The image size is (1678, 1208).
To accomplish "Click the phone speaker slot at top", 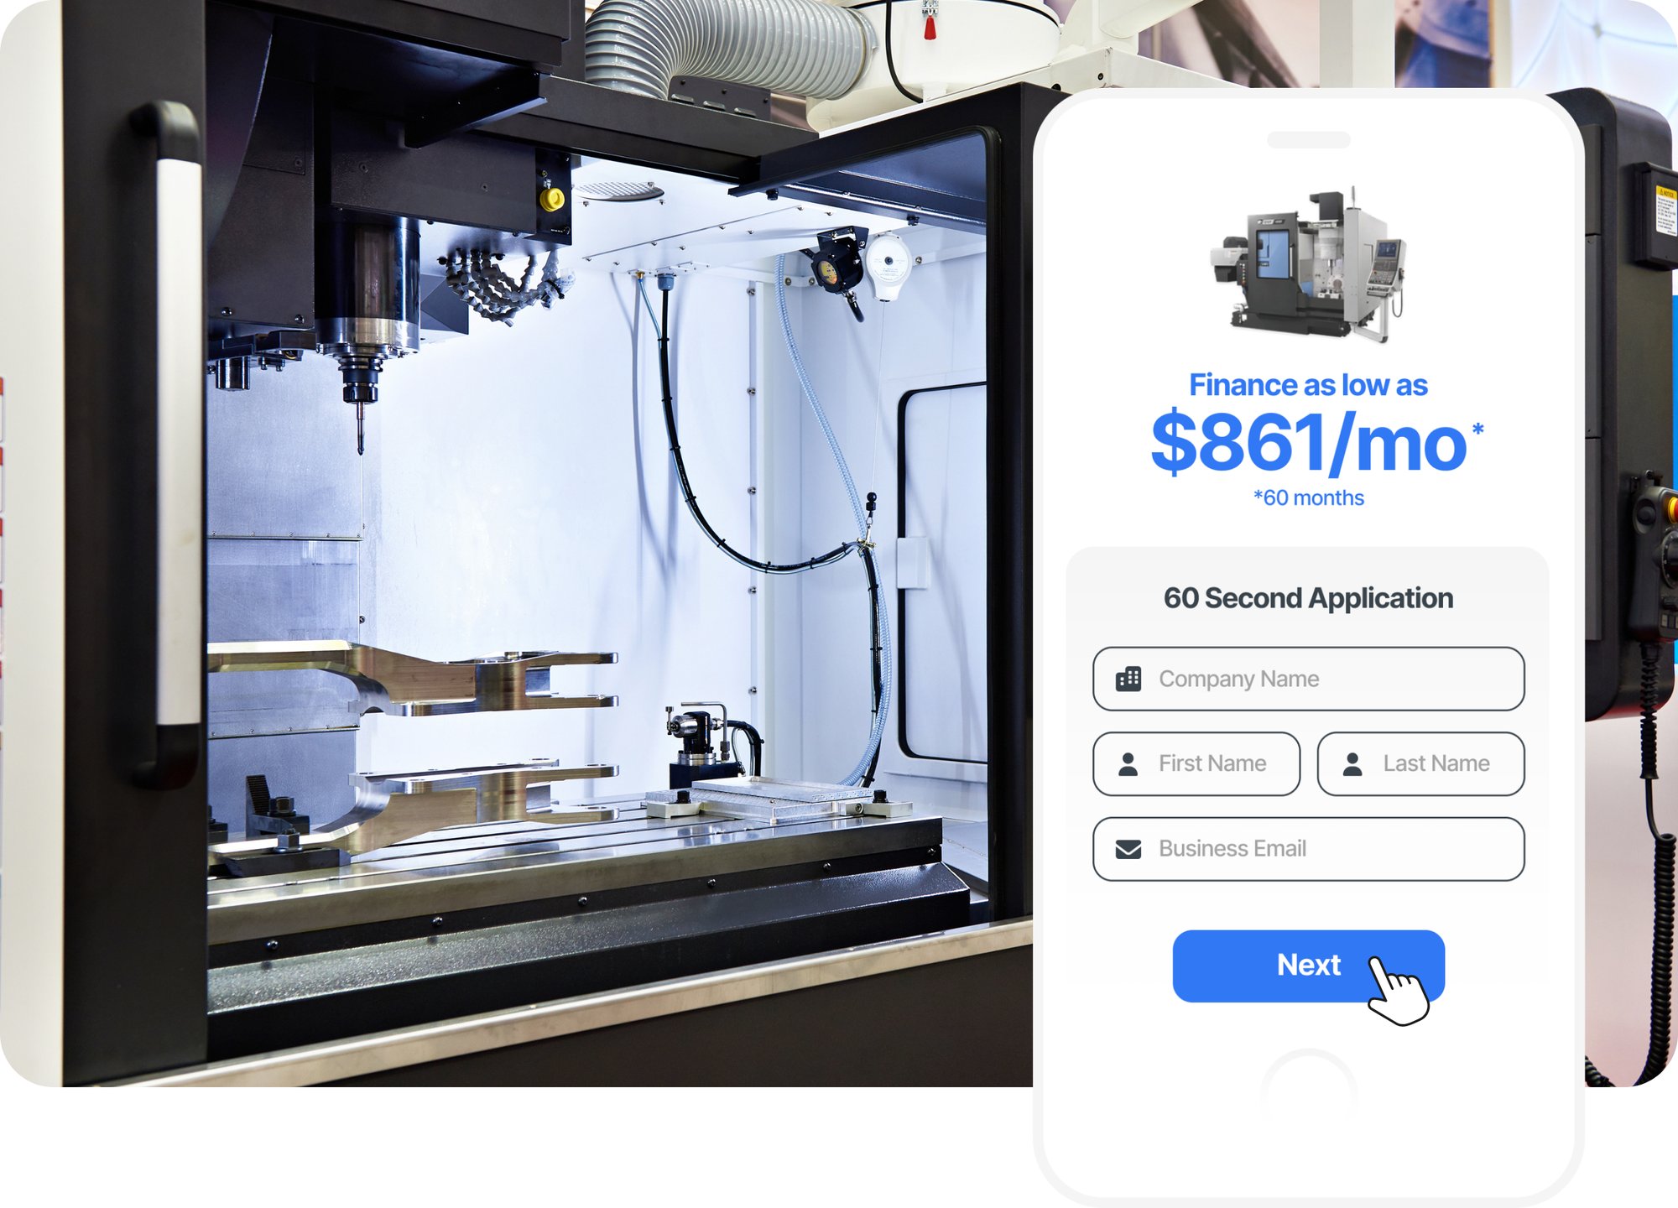I will (x=1308, y=139).
